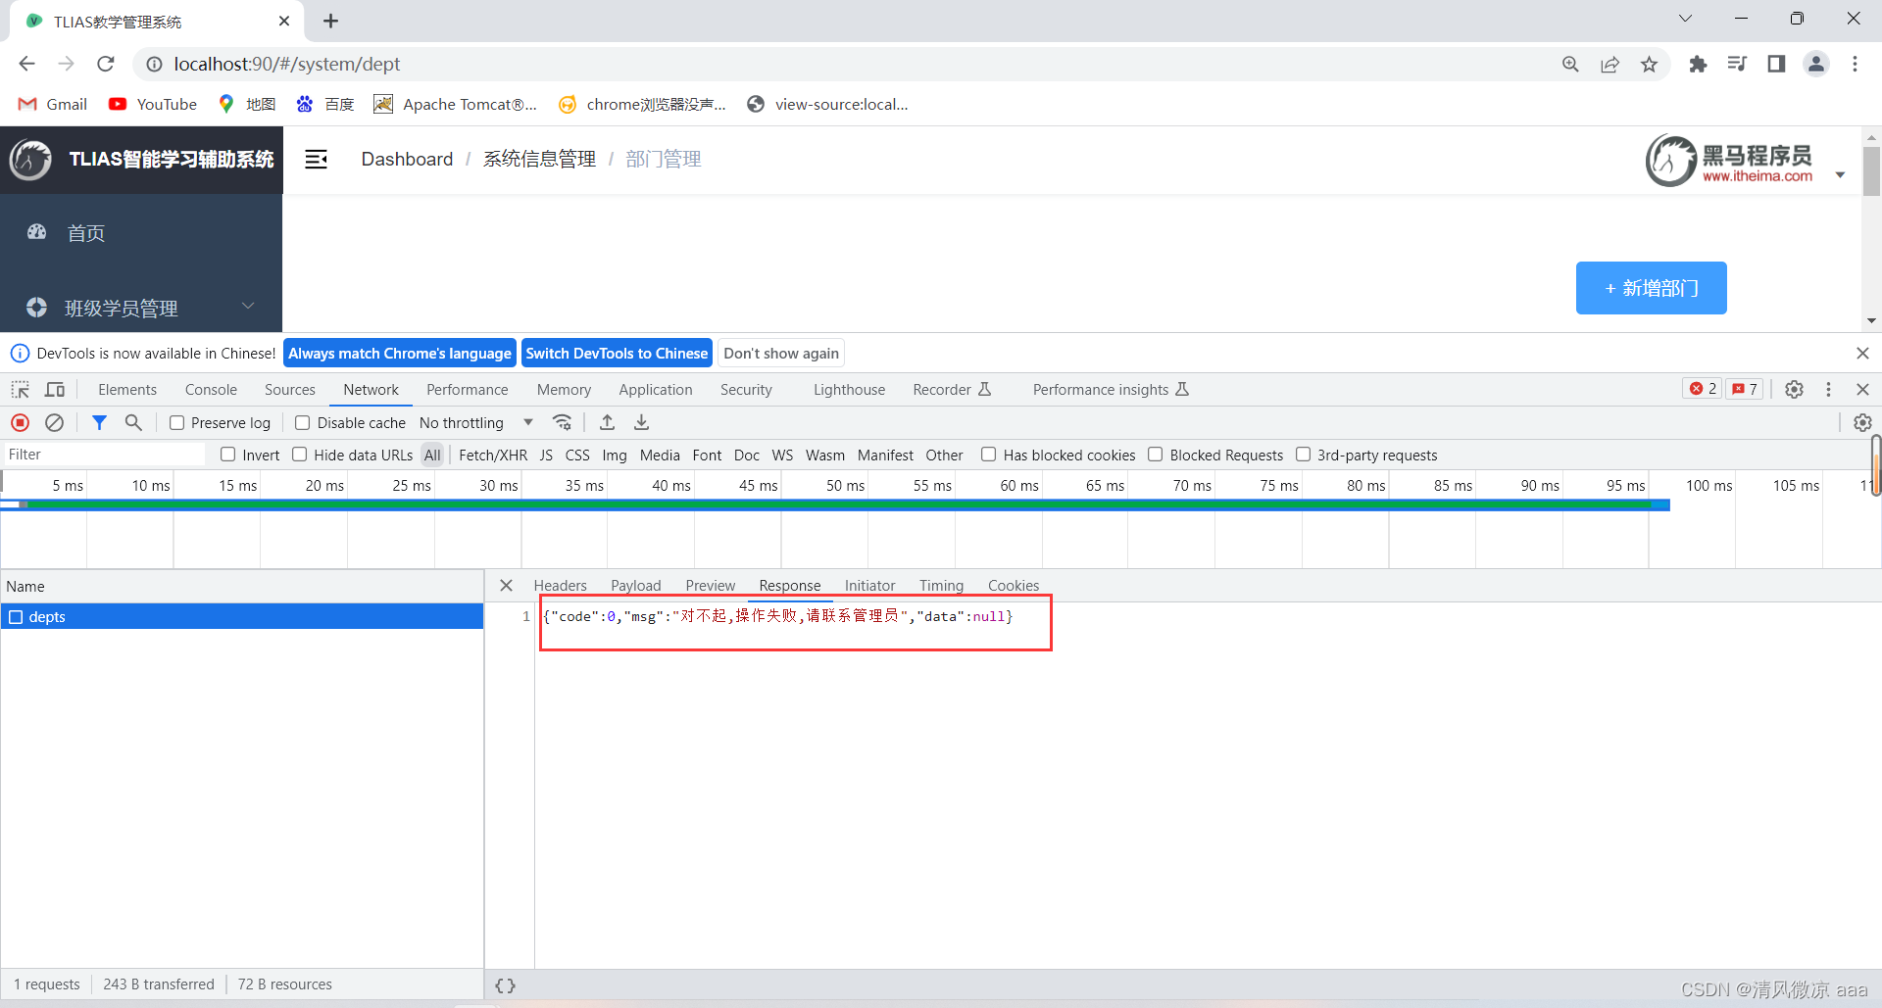Screen dimensions: 1882x1008
Task: Expand the 班级学员管理 sidebar menu
Action: point(141,308)
